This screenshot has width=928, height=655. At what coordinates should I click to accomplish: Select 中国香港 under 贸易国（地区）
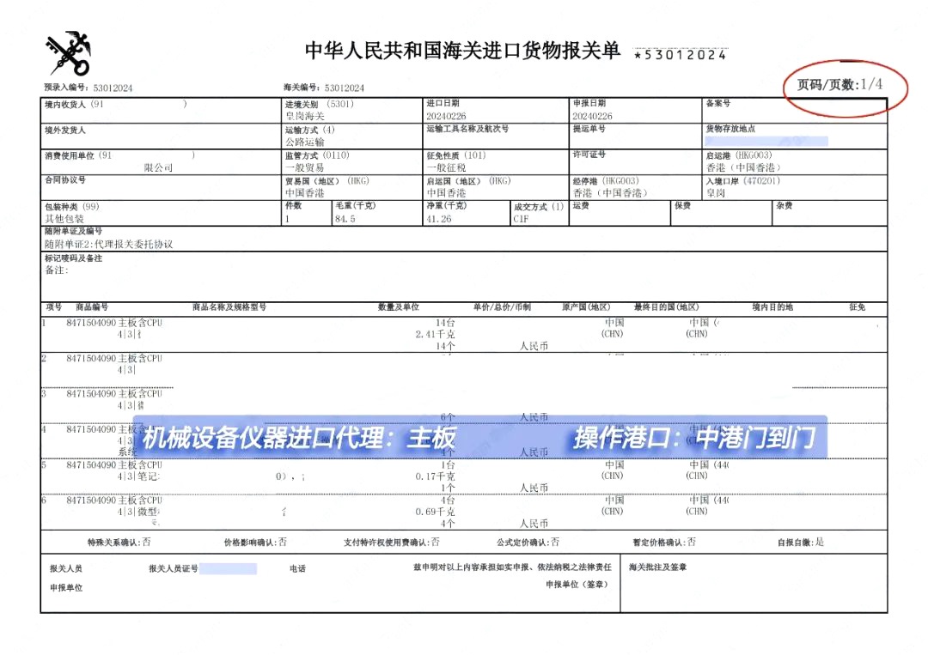[305, 193]
